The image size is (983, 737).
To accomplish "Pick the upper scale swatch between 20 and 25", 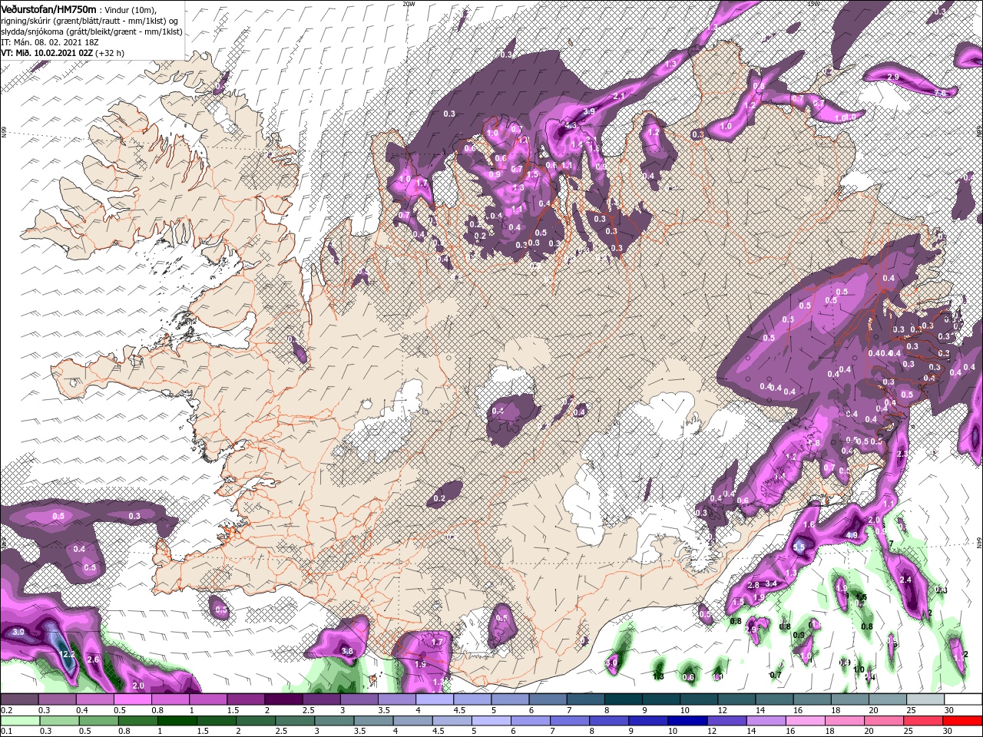I will tap(887, 699).
